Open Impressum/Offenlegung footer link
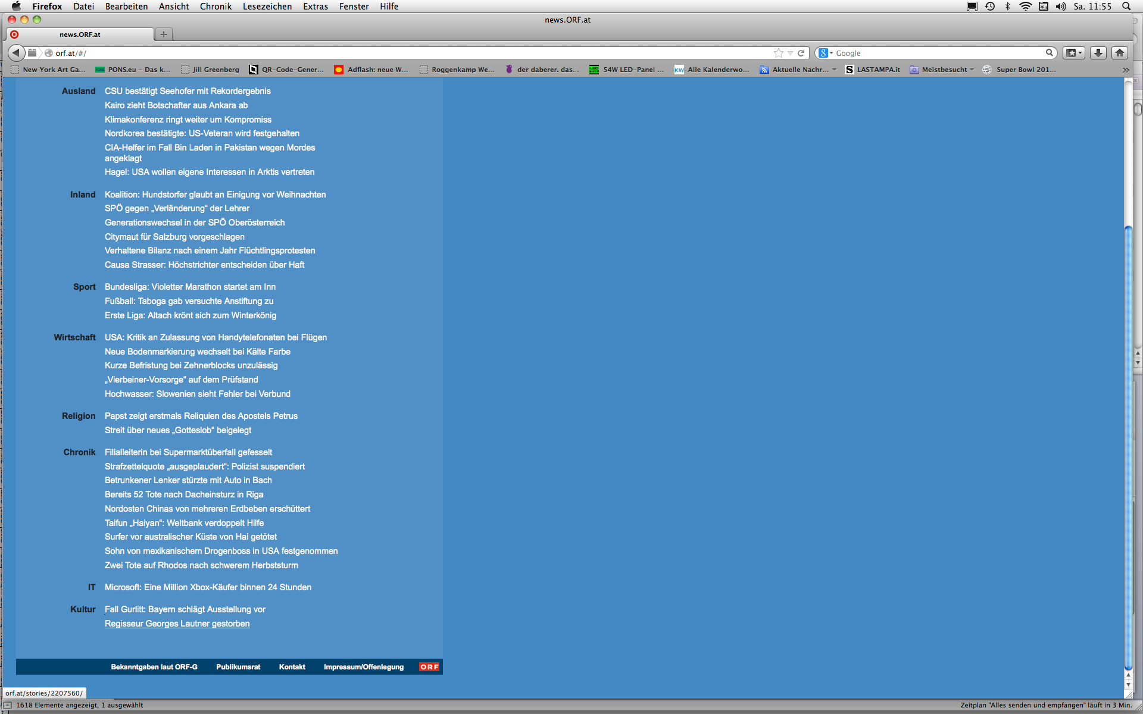 tap(364, 667)
